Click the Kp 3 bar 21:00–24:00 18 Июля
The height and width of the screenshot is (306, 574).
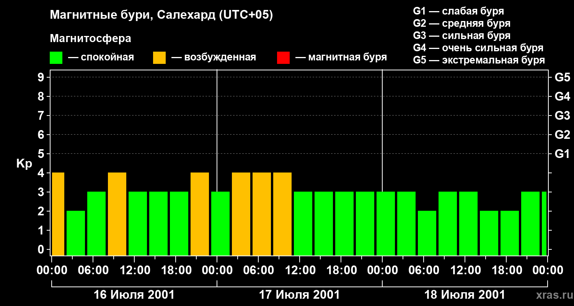[x=530, y=223]
